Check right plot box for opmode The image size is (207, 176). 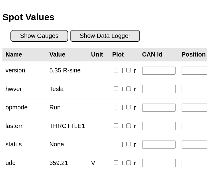pyautogui.click(x=129, y=107)
